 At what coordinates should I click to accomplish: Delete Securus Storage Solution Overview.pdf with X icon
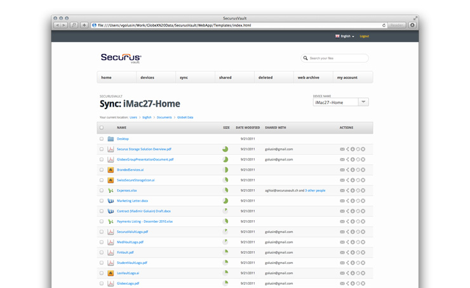pyautogui.click(x=363, y=149)
